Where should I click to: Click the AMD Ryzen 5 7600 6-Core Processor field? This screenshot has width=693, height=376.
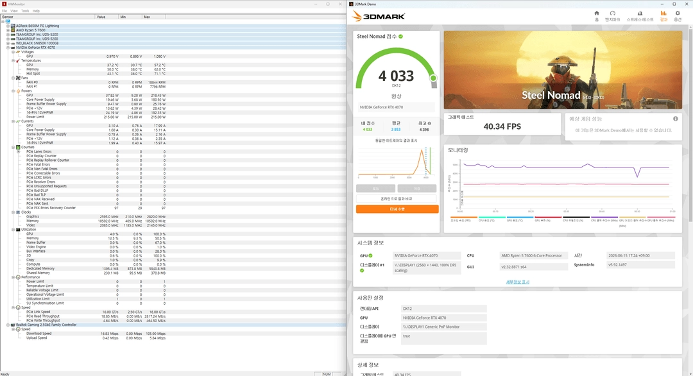coord(533,255)
